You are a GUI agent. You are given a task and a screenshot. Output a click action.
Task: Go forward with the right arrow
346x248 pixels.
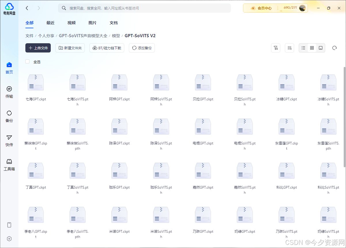click(x=39, y=8)
